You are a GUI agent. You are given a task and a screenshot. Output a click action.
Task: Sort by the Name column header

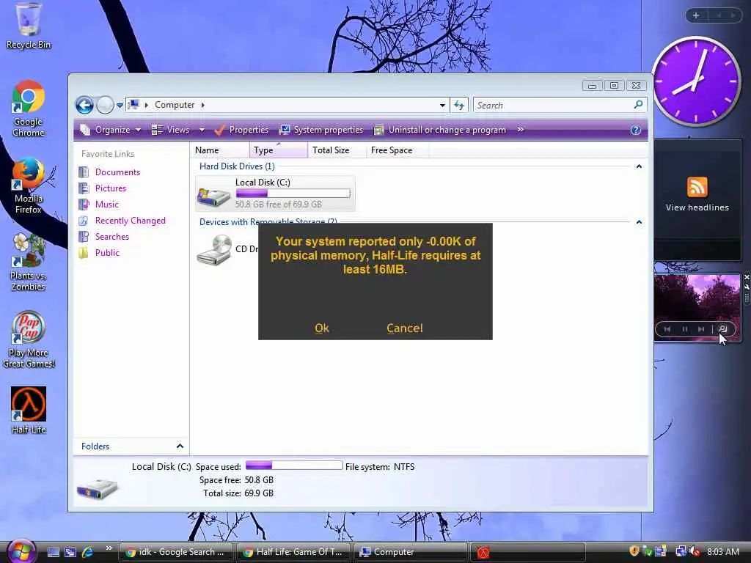220,150
